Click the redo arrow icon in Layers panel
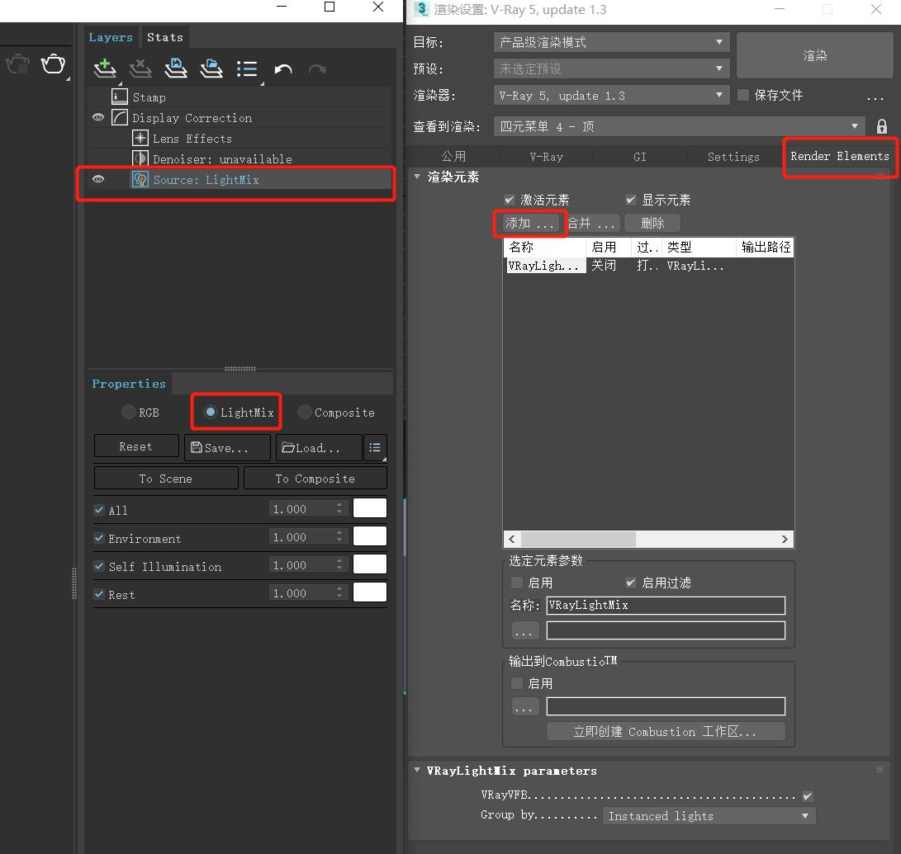This screenshot has height=854, width=901. (317, 69)
